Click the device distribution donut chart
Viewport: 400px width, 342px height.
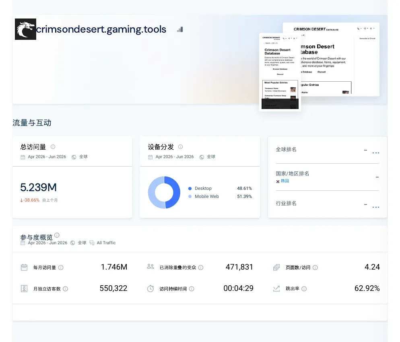point(164,192)
